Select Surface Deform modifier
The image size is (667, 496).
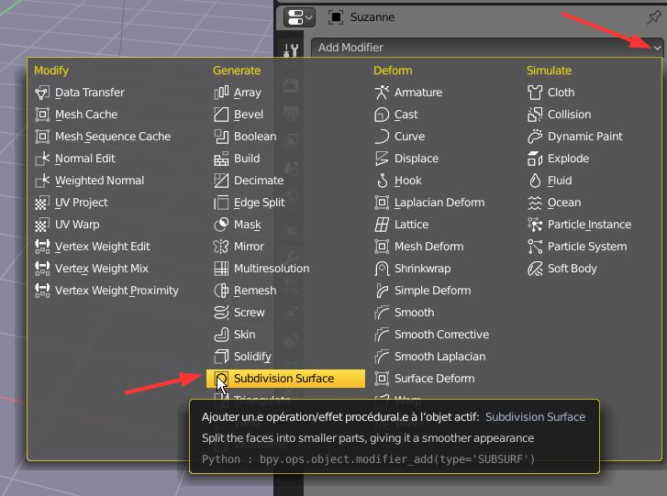coord(425,379)
